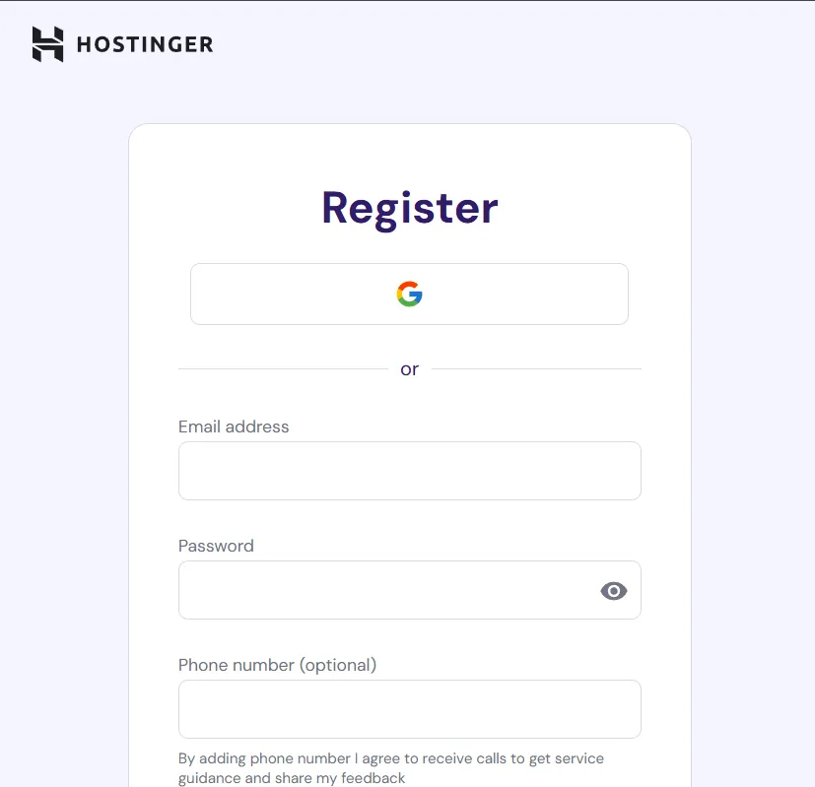Click the "Password" field label

pyautogui.click(x=216, y=546)
